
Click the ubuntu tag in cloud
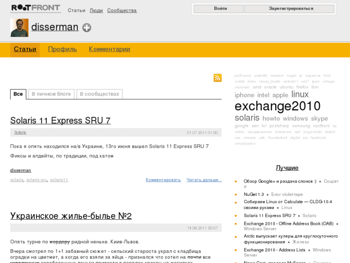(x=286, y=87)
